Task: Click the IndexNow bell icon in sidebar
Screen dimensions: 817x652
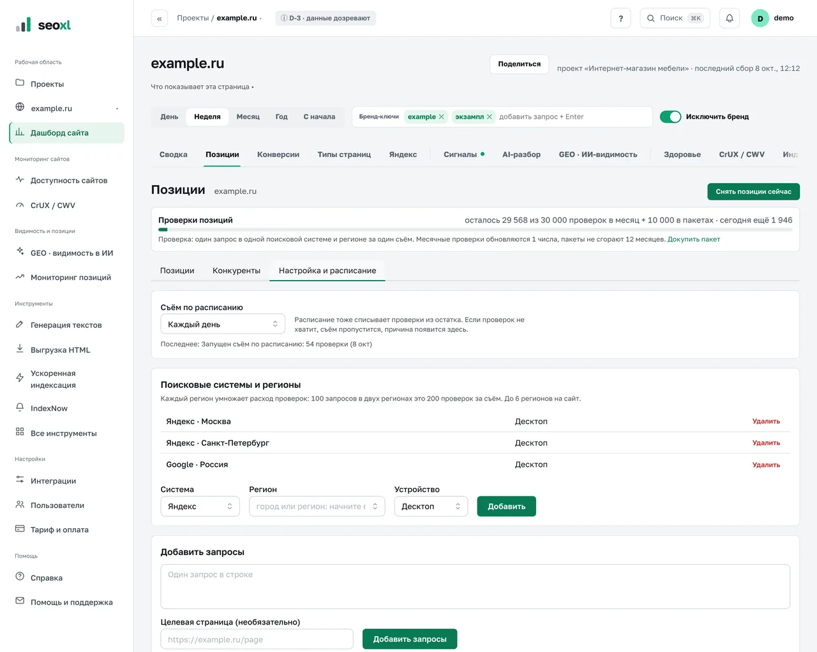Action: (x=20, y=408)
